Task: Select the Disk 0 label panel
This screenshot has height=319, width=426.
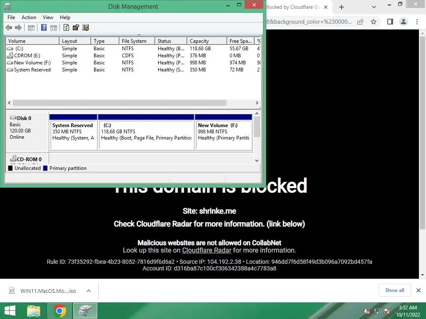Action: [x=27, y=132]
